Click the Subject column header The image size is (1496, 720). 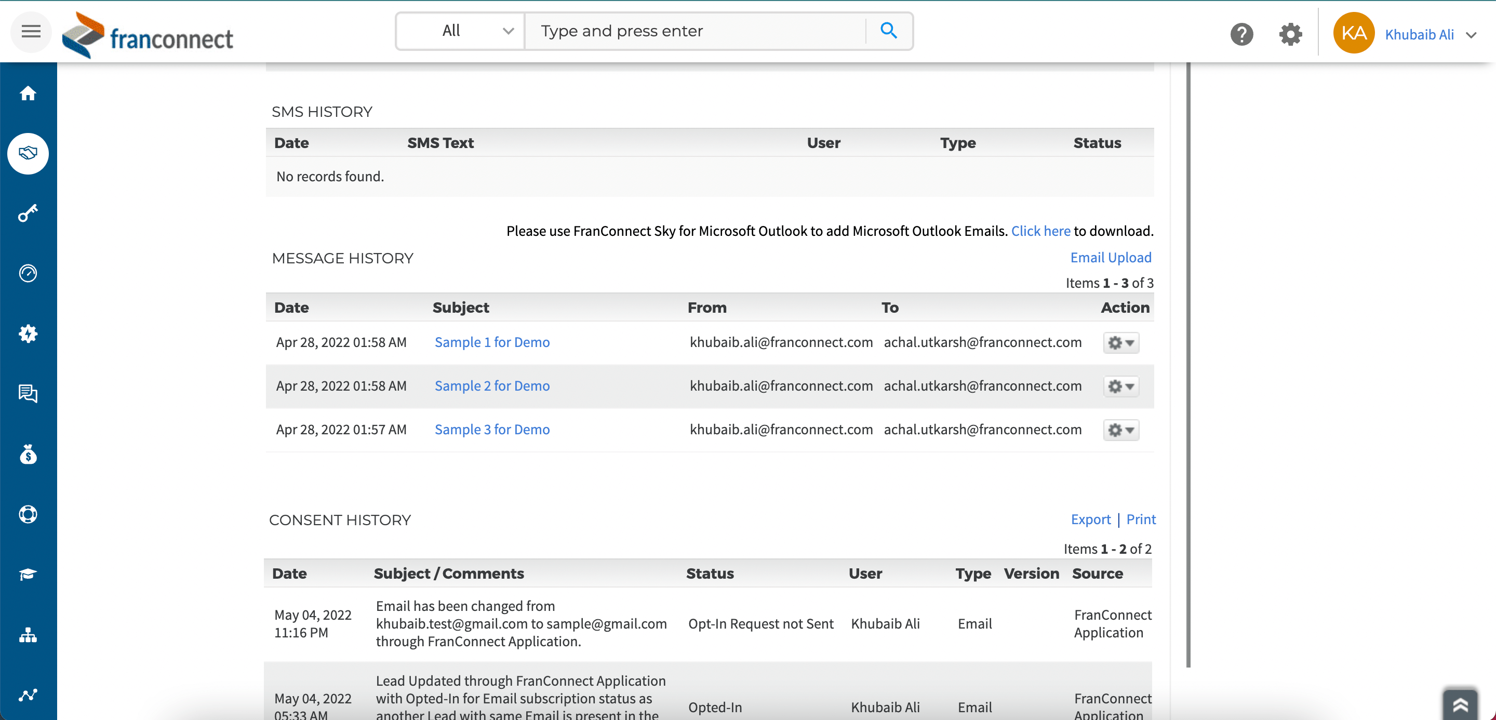[461, 307]
